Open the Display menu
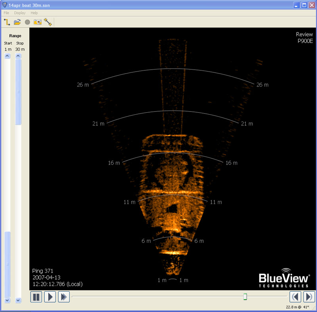This screenshot has height=312, width=317. 20,13
